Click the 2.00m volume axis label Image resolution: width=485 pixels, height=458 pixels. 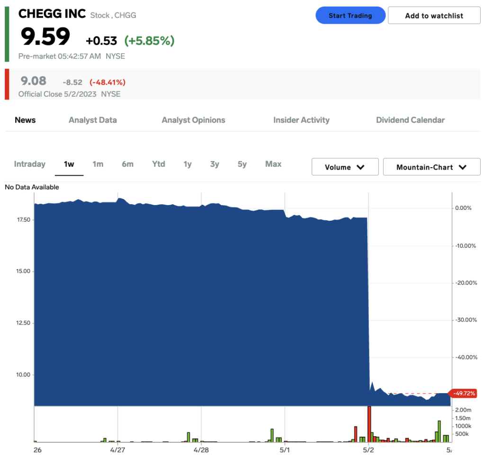click(x=463, y=410)
